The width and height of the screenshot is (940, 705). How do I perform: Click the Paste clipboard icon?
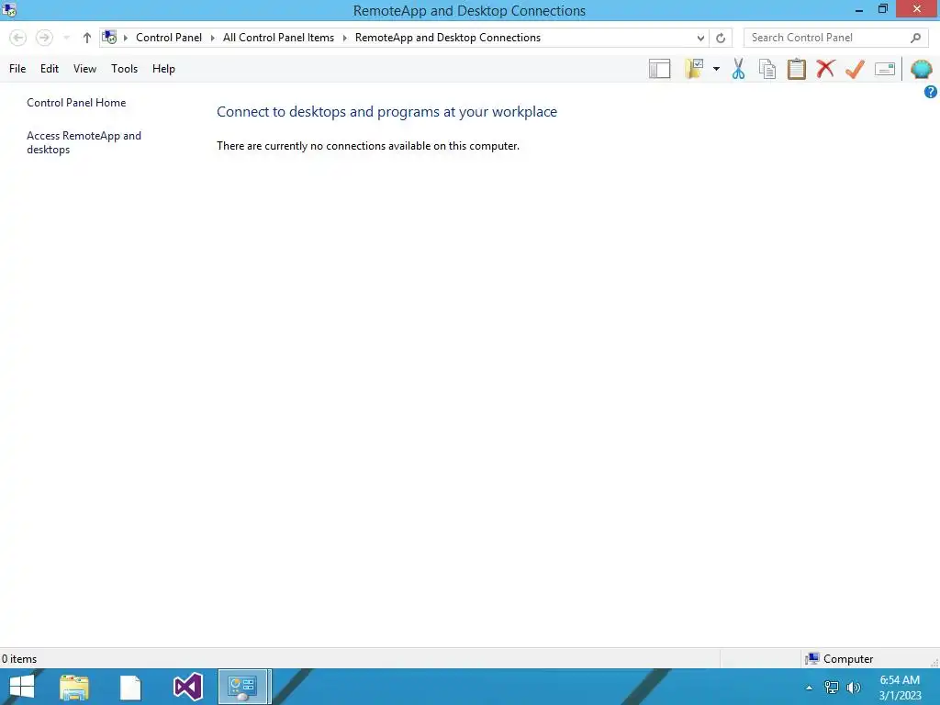[x=797, y=69]
